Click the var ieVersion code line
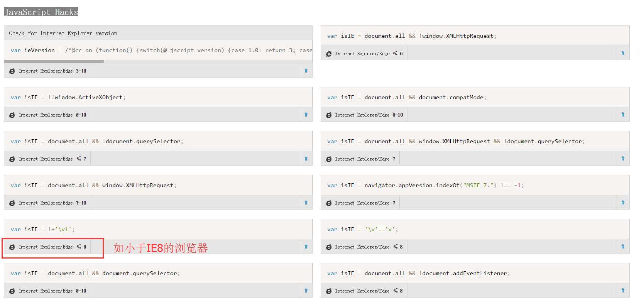The width and height of the screenshot is (639, 301). 161,50
